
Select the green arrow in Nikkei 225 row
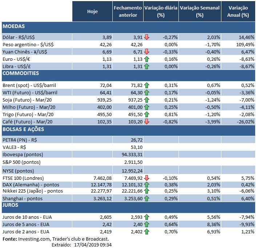pyautogui.click(x=146, y=191)
